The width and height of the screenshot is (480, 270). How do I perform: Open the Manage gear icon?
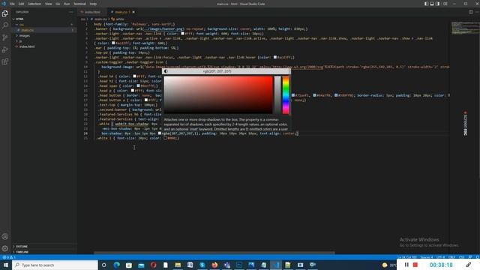(5, 248)
